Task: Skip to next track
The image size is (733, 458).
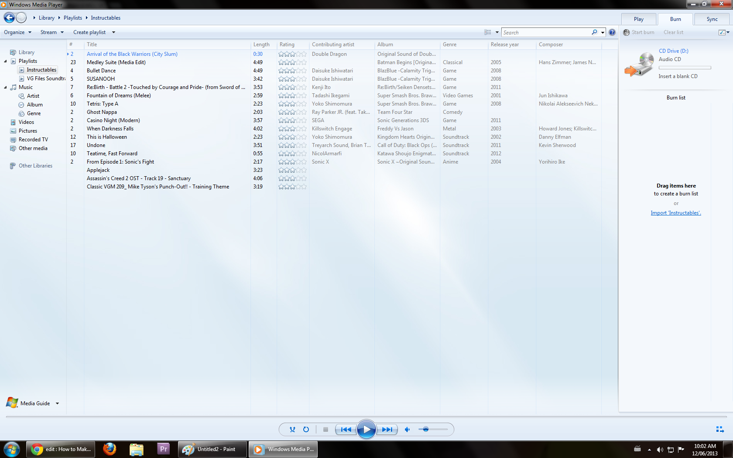Action: click(x=387, y=430)
